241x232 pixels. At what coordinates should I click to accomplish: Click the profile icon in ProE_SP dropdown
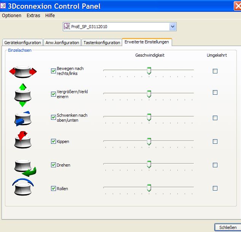[67, 26]
